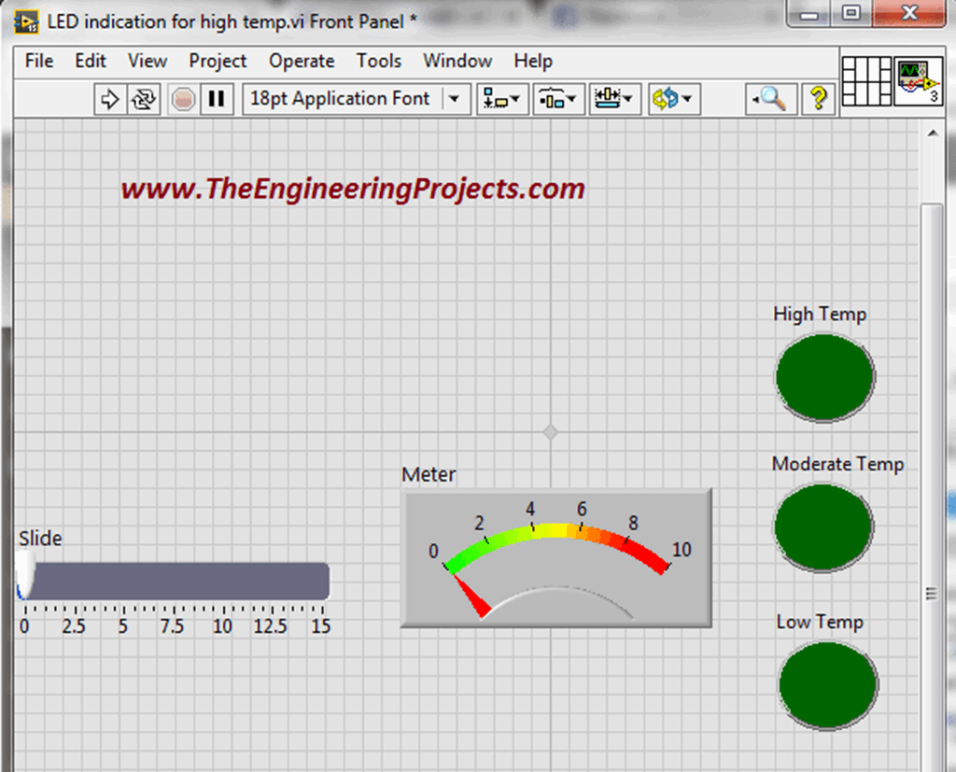The height and width of the screenshot is (772, 956).
Task: Toggle the High Temp LED indicator
Action: pyautogui.click(x=824, y=377)
